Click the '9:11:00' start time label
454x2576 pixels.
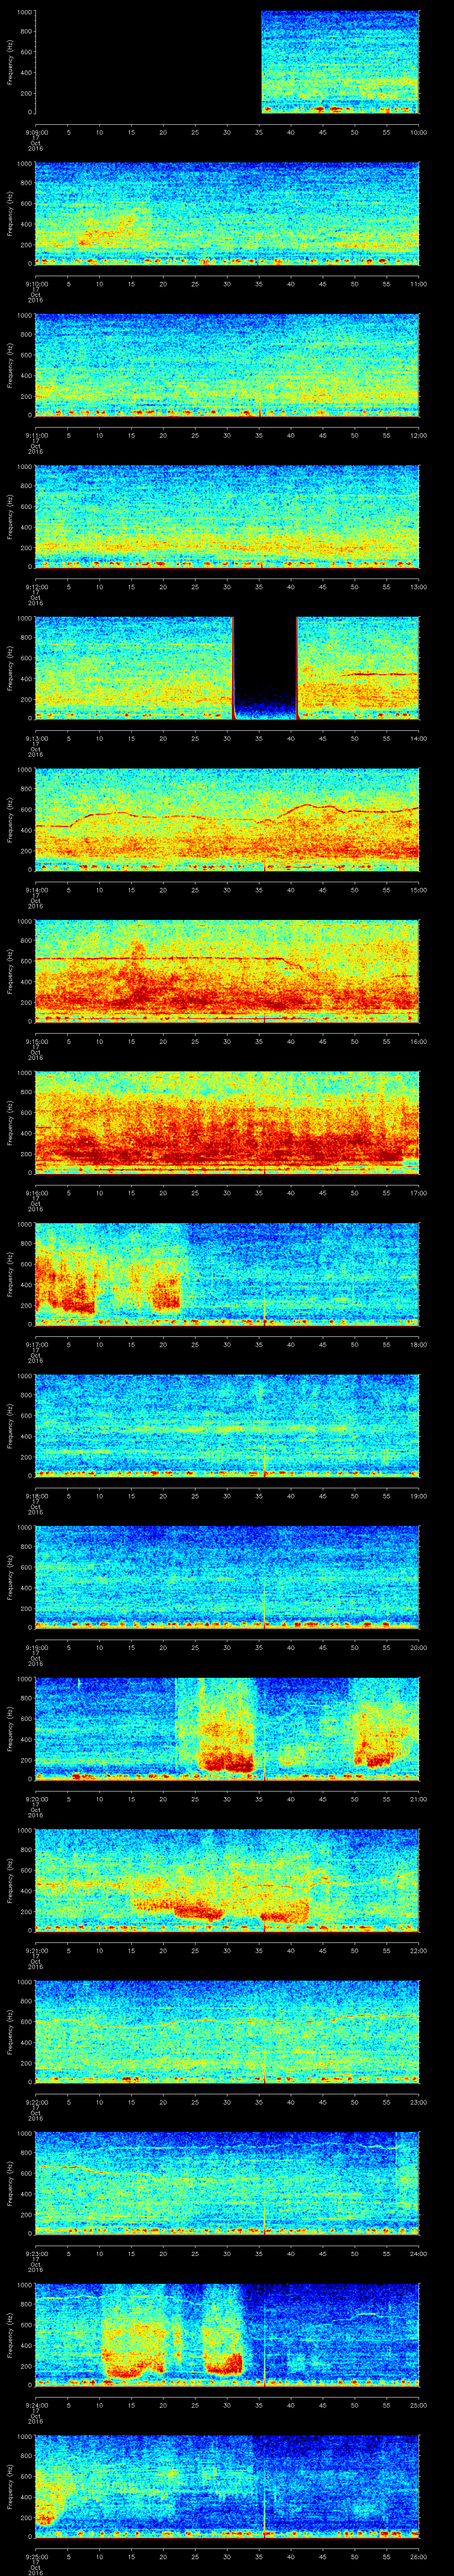(x=36, y=435)
